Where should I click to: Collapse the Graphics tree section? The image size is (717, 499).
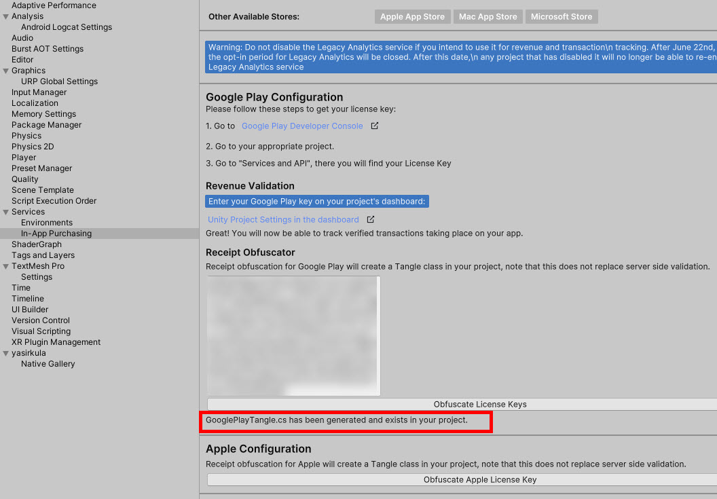click(x=6, y=71)
